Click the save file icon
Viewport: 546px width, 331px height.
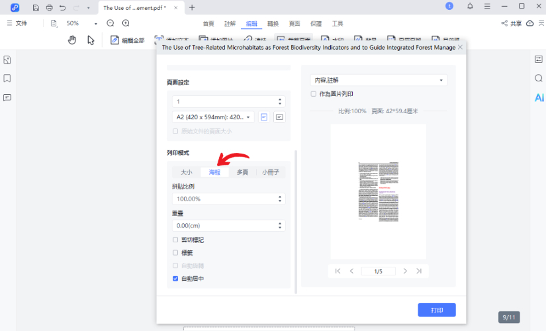[x=36, y=7]
